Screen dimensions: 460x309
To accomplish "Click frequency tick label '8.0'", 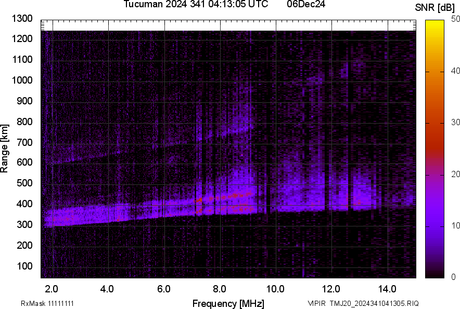I will pyautogui.click(x=220, y=289).
